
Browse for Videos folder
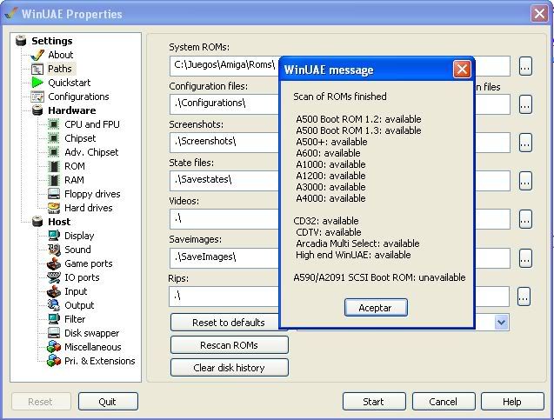point(525,219)
